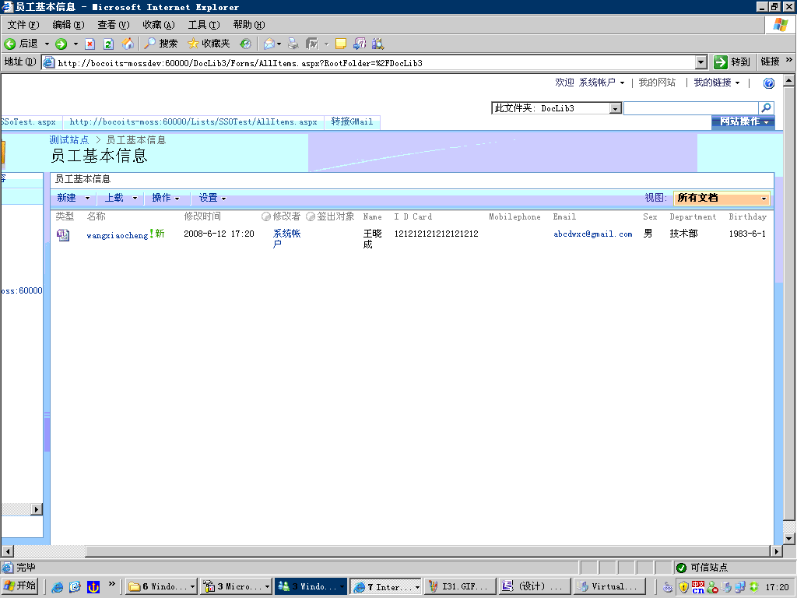This screenshot has height=598, width=797.
Task: Click the edit document toolbar icon
Action: [x=312, y=44]
